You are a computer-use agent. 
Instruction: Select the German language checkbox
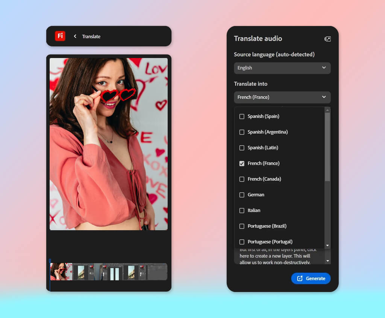[x=242, y=195]
